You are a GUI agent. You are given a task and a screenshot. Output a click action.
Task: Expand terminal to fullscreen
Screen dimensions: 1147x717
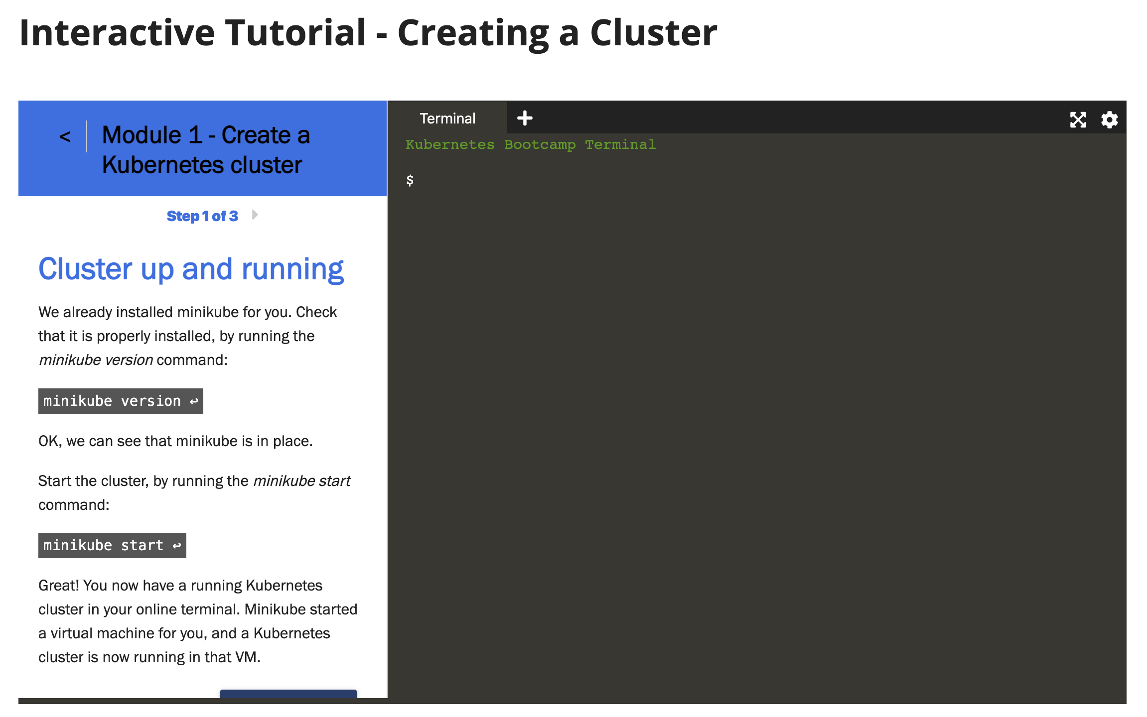[1078, 119]
